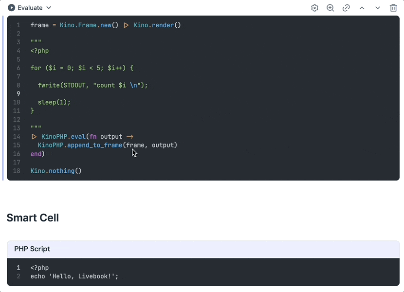Select the PHP Script smart cell header
This screenshot has height=292, width=404.
[32, 249]
